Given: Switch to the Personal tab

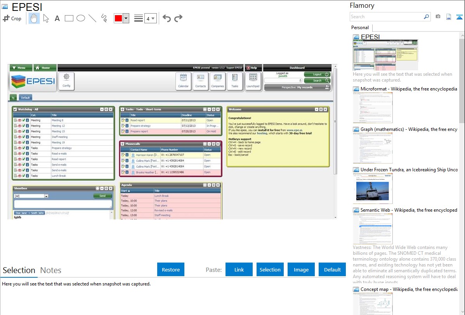Looking at the screenshot, I should point(360,28).
